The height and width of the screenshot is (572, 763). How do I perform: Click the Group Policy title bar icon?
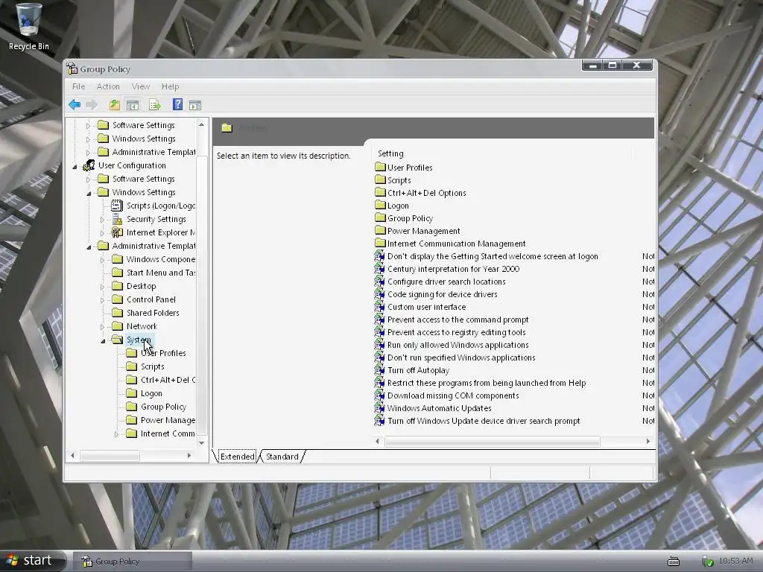[72, 69]
